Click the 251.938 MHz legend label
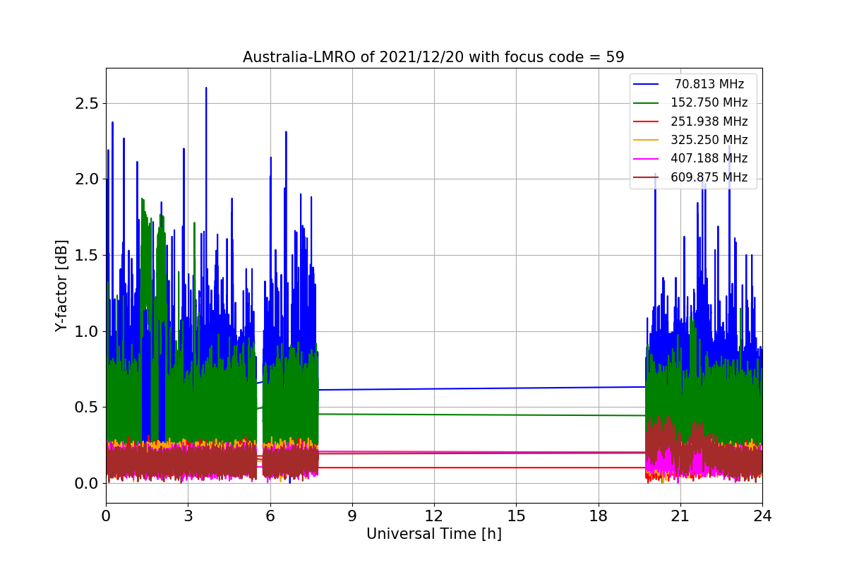Screen dimensions: 847x565 tap(709, 121)
